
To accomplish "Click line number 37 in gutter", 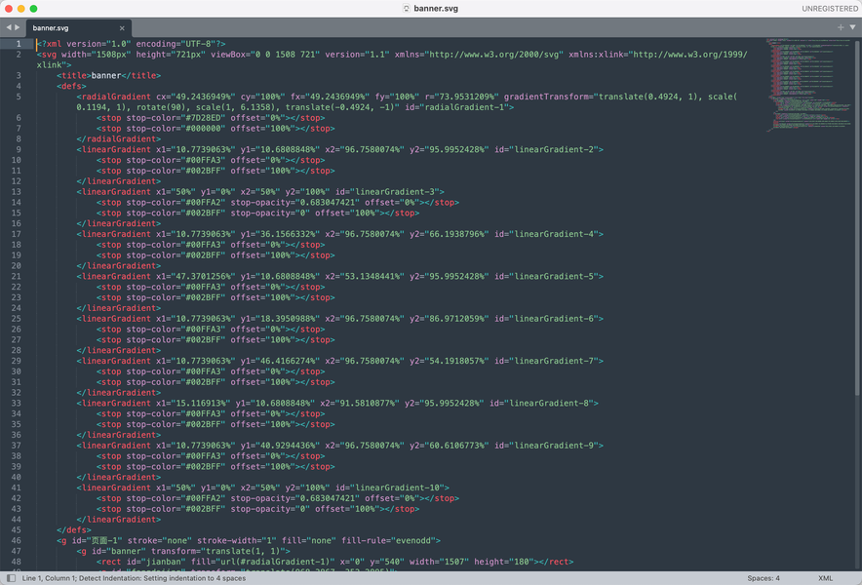I will 16,446.
